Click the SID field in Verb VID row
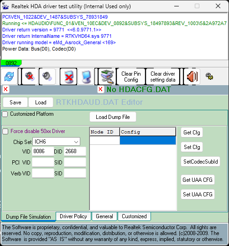The width and height of the screenshot is (229, 246). [x=75, y=174]
